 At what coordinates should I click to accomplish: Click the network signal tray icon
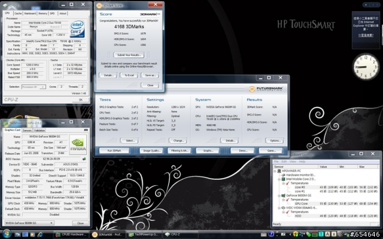point(340,234)
